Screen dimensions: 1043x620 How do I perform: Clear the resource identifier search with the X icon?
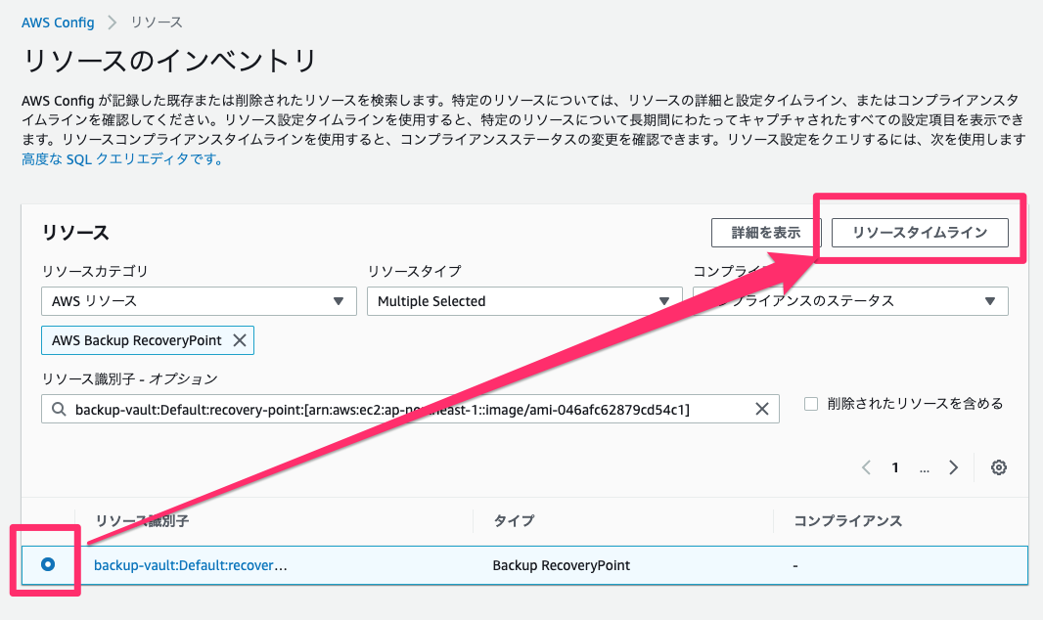pos(762,408)
